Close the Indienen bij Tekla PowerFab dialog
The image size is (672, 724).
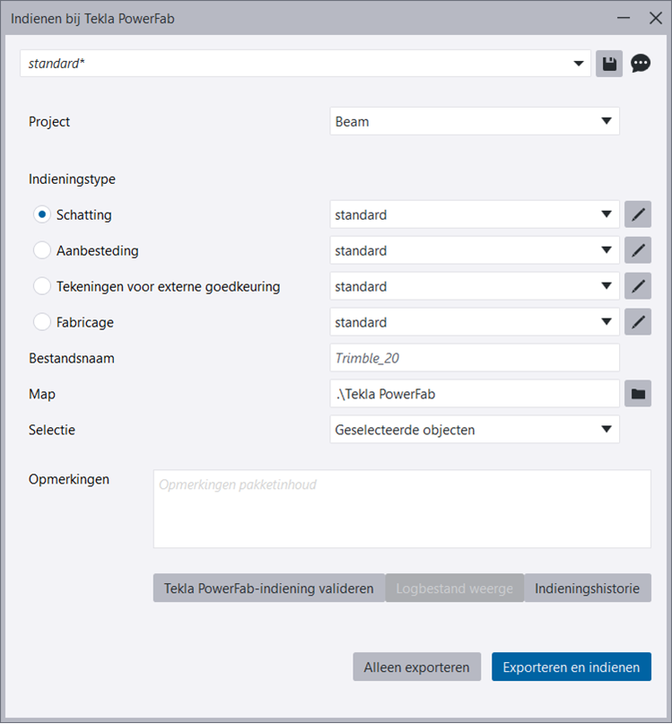654,17
